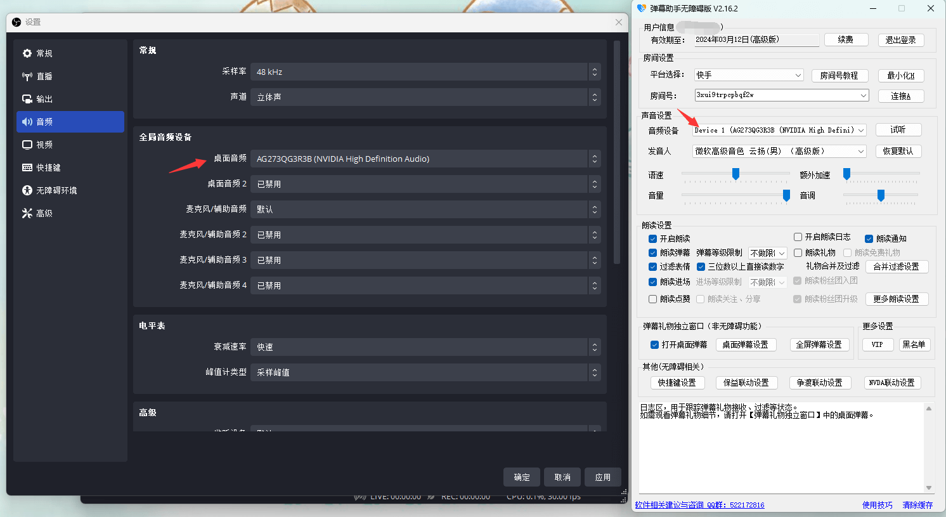Image resolution: width=946 pixels, height=517 pixels.
Task: Click the 合并过滤设置 button
Action: point(897,266)
